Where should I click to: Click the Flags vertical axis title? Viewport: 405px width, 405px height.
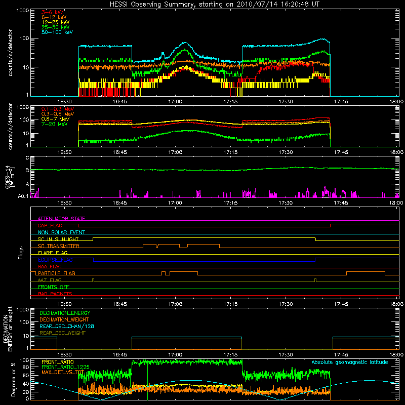tap(21, 253)
